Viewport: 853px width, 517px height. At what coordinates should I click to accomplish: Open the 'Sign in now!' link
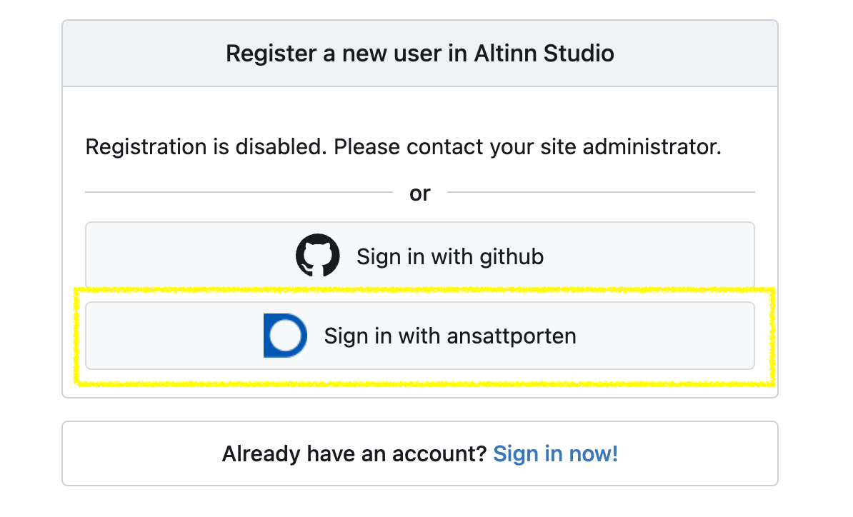555,453
